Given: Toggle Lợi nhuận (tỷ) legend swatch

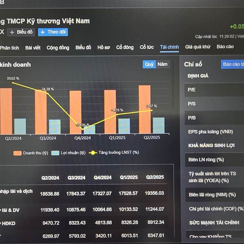Looking at the screenshot, I should pyautogui.click(x=55, y=153).
